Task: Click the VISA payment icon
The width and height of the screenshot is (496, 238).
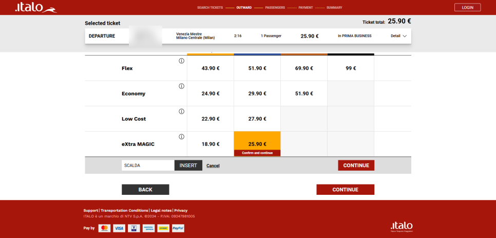Action: (119, 228)
